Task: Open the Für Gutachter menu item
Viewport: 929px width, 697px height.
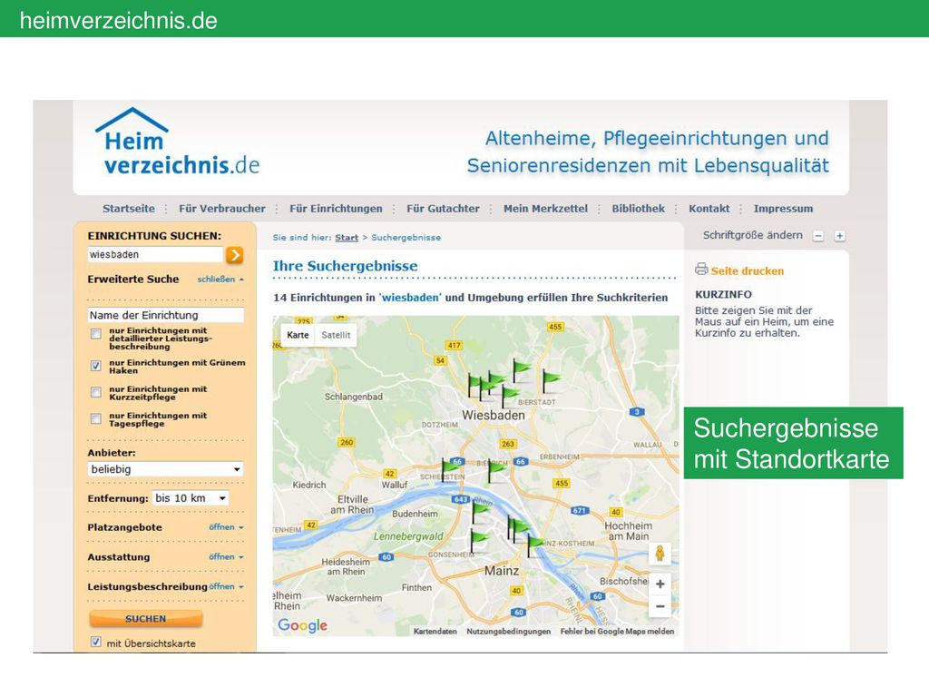Action: pos(443,209)
